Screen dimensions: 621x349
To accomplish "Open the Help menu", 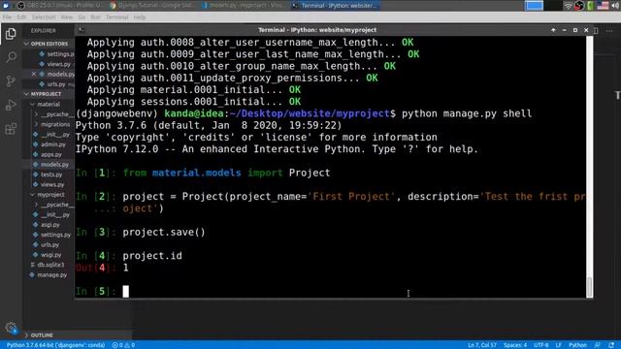I will pyautogui.click(x=140, y=17).
